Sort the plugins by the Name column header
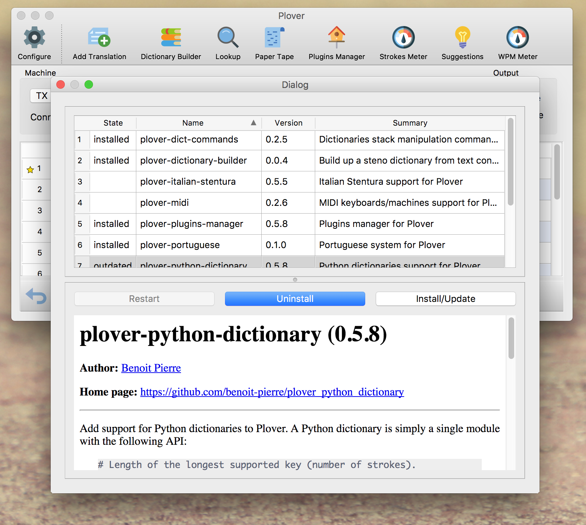The height and width of the screenshot is (525, 586). [199, 123]
